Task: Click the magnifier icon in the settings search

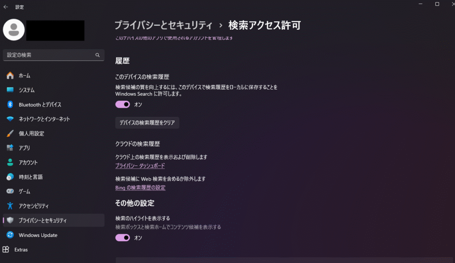Action: 97,55
